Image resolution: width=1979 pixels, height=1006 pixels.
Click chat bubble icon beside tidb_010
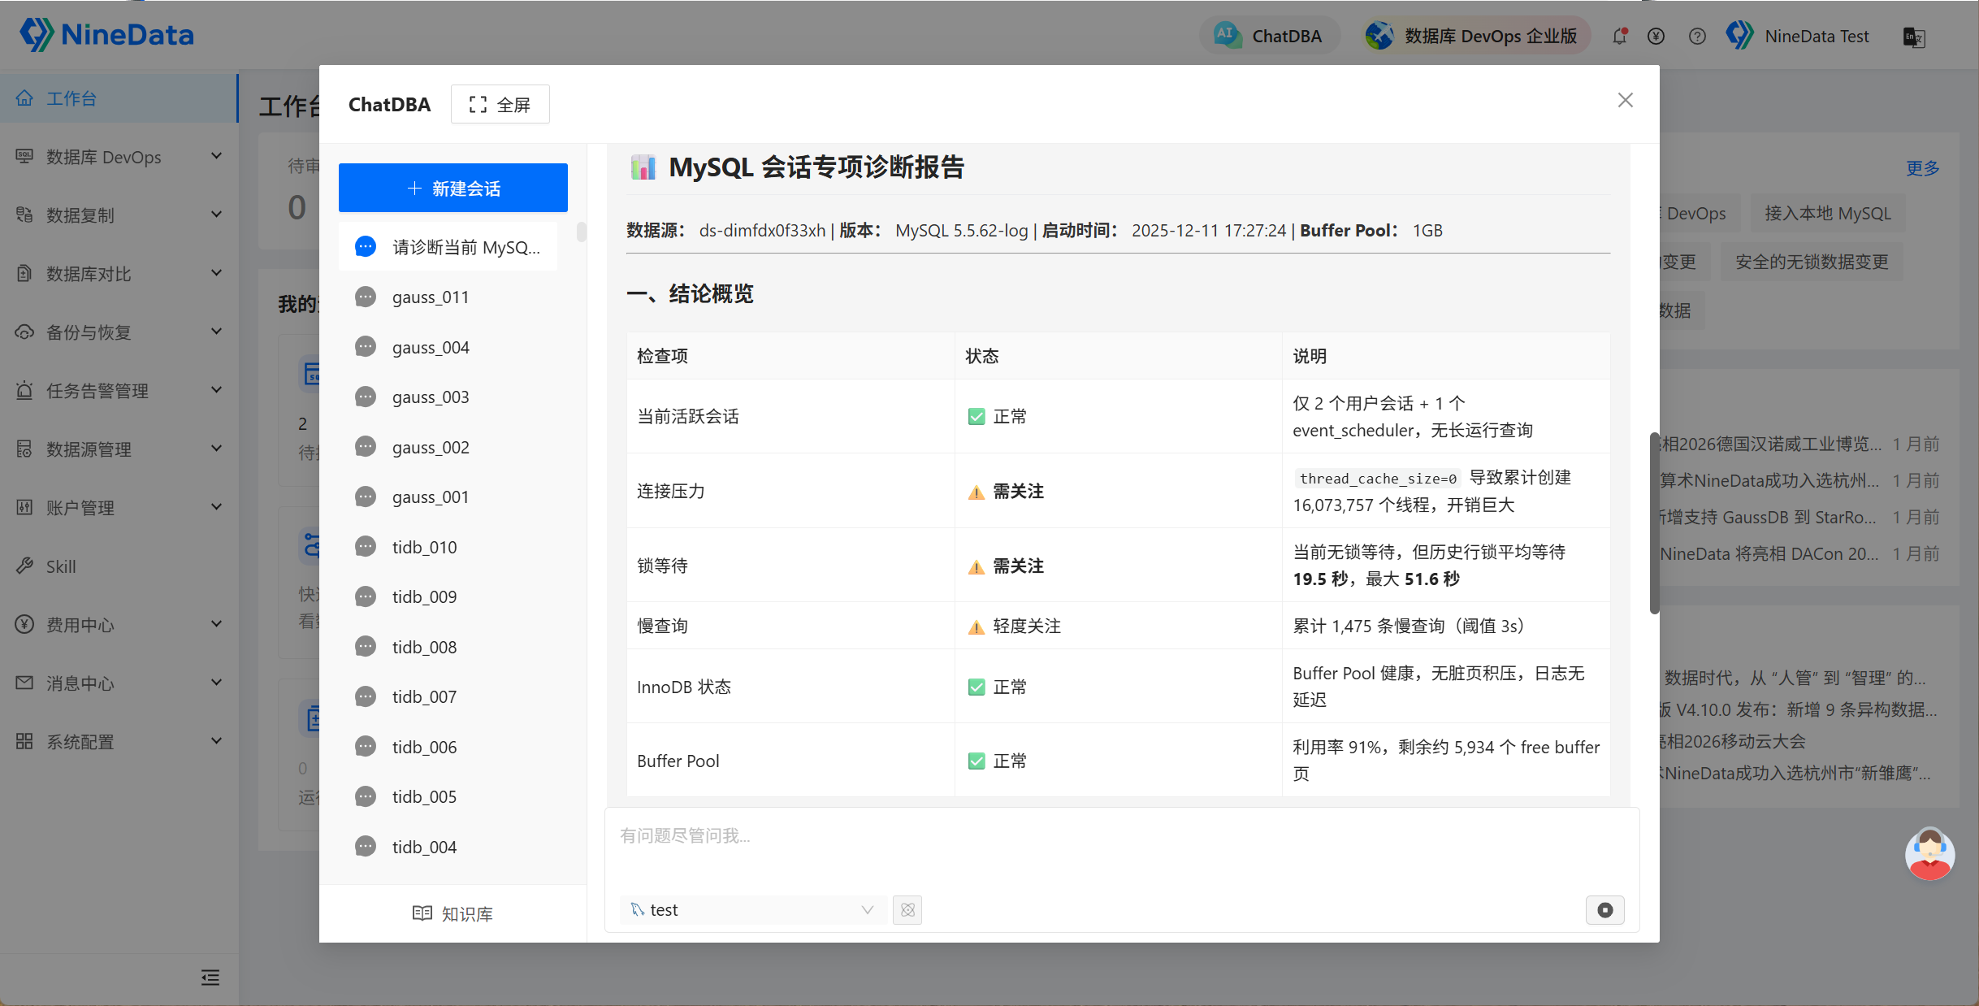point(366,546)
